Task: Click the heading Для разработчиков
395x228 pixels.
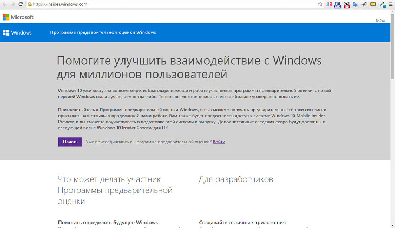Action: point(235,179)
